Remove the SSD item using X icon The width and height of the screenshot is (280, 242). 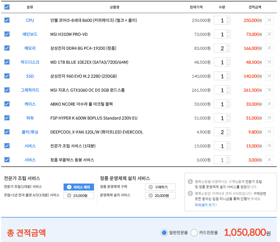coord(269,76)
